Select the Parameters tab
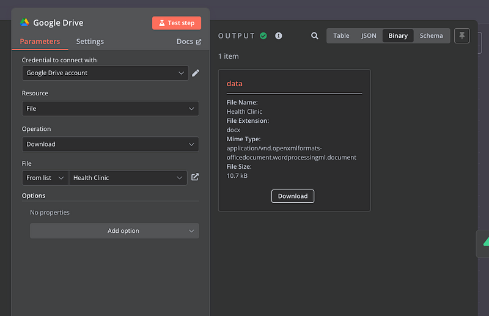489x316 pixels. (40, 42)
